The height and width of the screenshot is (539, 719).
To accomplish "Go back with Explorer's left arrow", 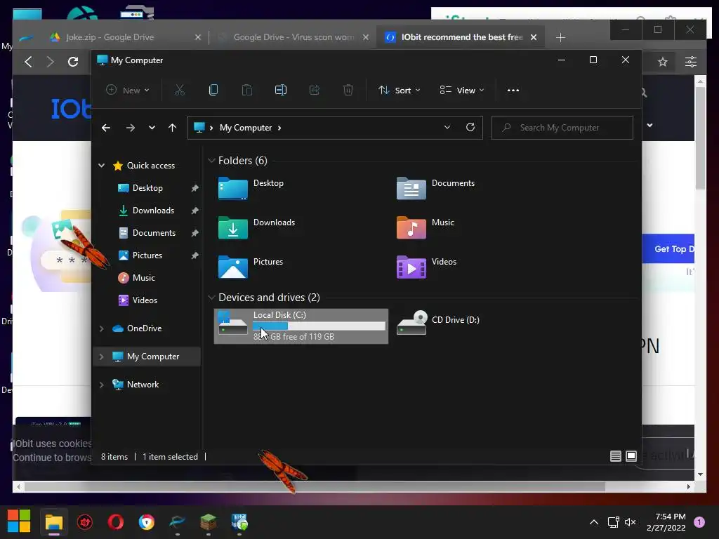I will pyautogui.click(x=106, y=128).
